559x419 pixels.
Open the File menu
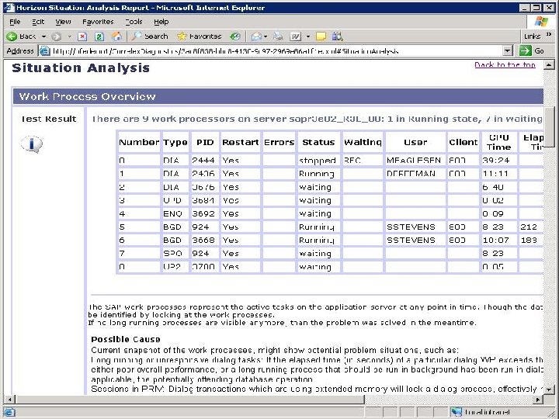pos(15,22)
